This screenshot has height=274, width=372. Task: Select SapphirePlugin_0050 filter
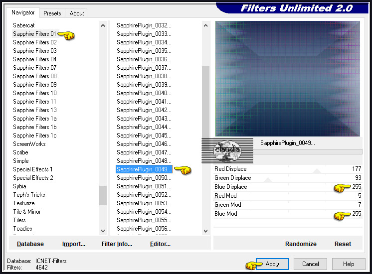144,178
